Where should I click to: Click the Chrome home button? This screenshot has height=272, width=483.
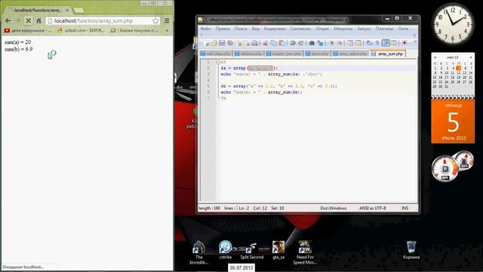[x=38, y=20]
